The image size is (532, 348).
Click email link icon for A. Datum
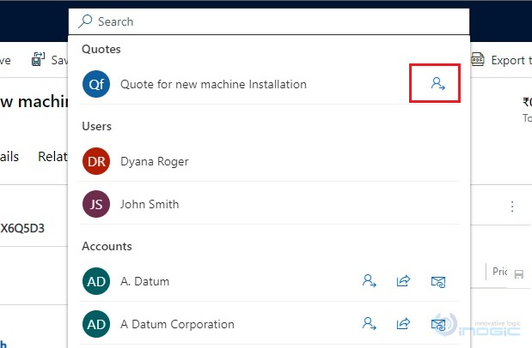tap(437, 280)
